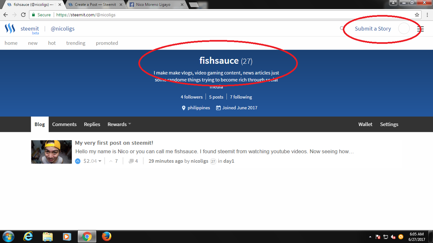Open Chrome's three-dot menu
Image resolution: width=433 pixels, height=243 pixels.
427,15
